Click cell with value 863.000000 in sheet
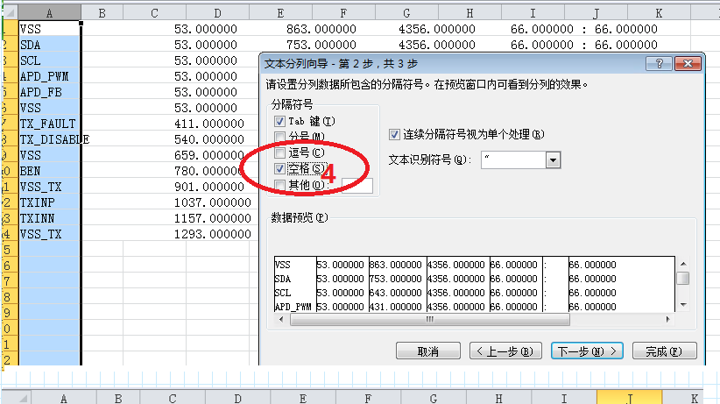 [x=321, y=29]
